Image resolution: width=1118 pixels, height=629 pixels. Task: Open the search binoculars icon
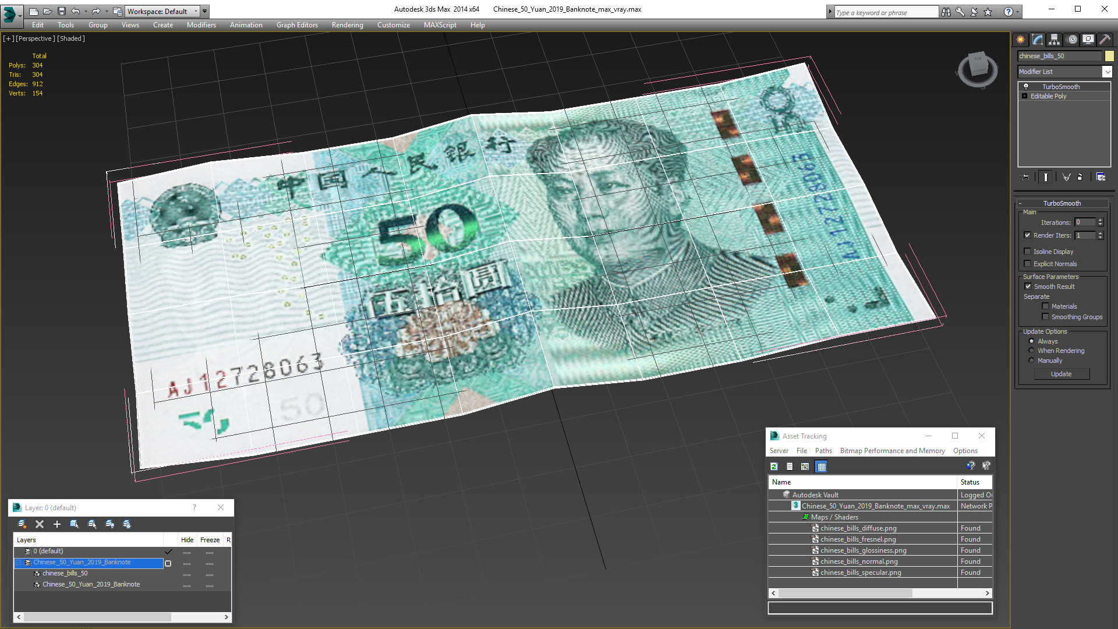coord(946,12)
